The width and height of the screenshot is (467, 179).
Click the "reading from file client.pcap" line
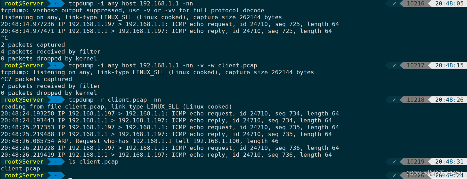click(x=116, y=107)
